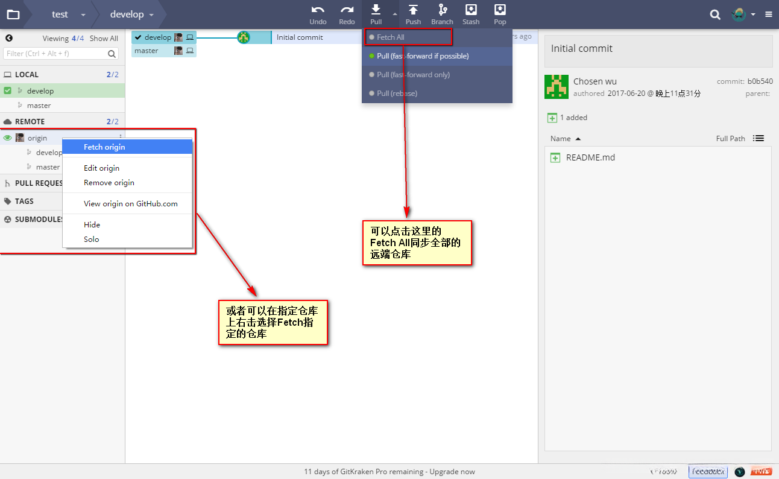Click the magnifier icon in the Filter box

(x=112, y=54)
